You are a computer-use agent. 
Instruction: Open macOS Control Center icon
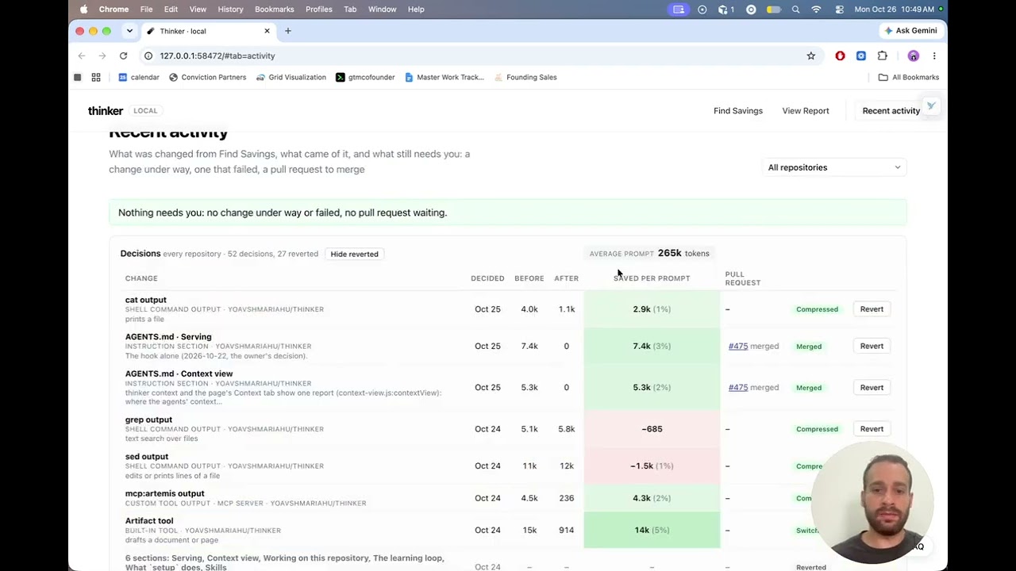[x=839, y=10]
